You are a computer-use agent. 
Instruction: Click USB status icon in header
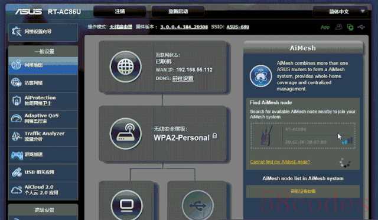[x=361, y=27]
